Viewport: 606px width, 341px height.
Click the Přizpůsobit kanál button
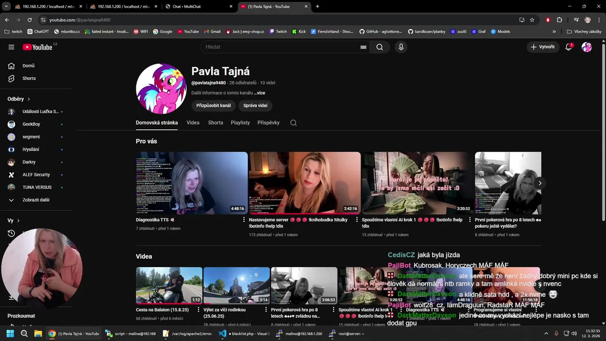214,106
